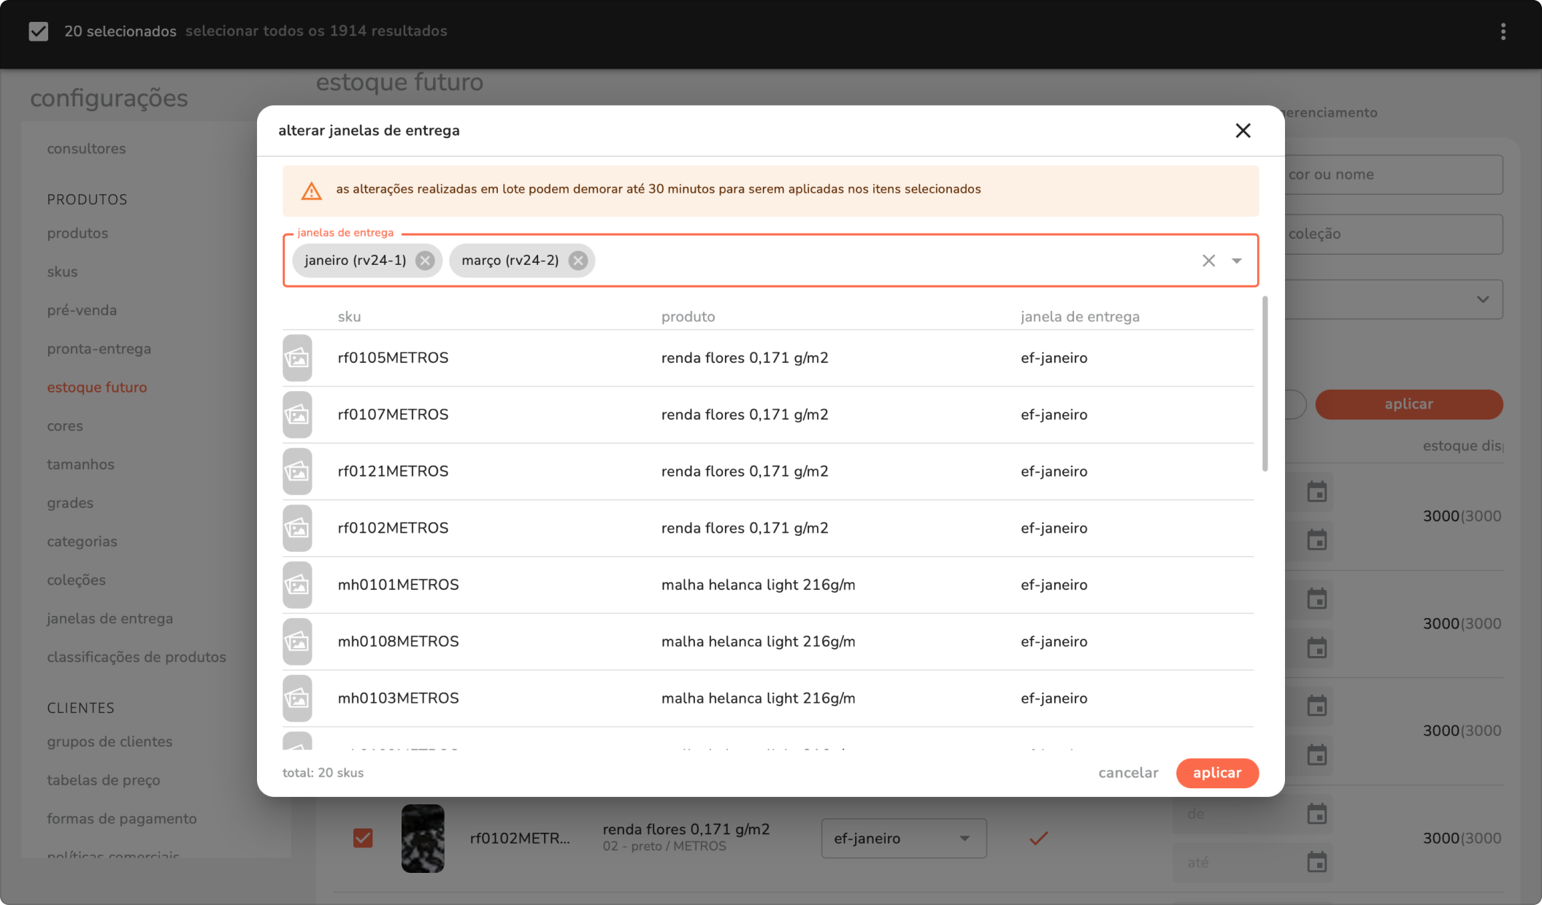Open estoque futuro in sidebar
This screenshot has width=1542, height=905.
coord(97,388)
